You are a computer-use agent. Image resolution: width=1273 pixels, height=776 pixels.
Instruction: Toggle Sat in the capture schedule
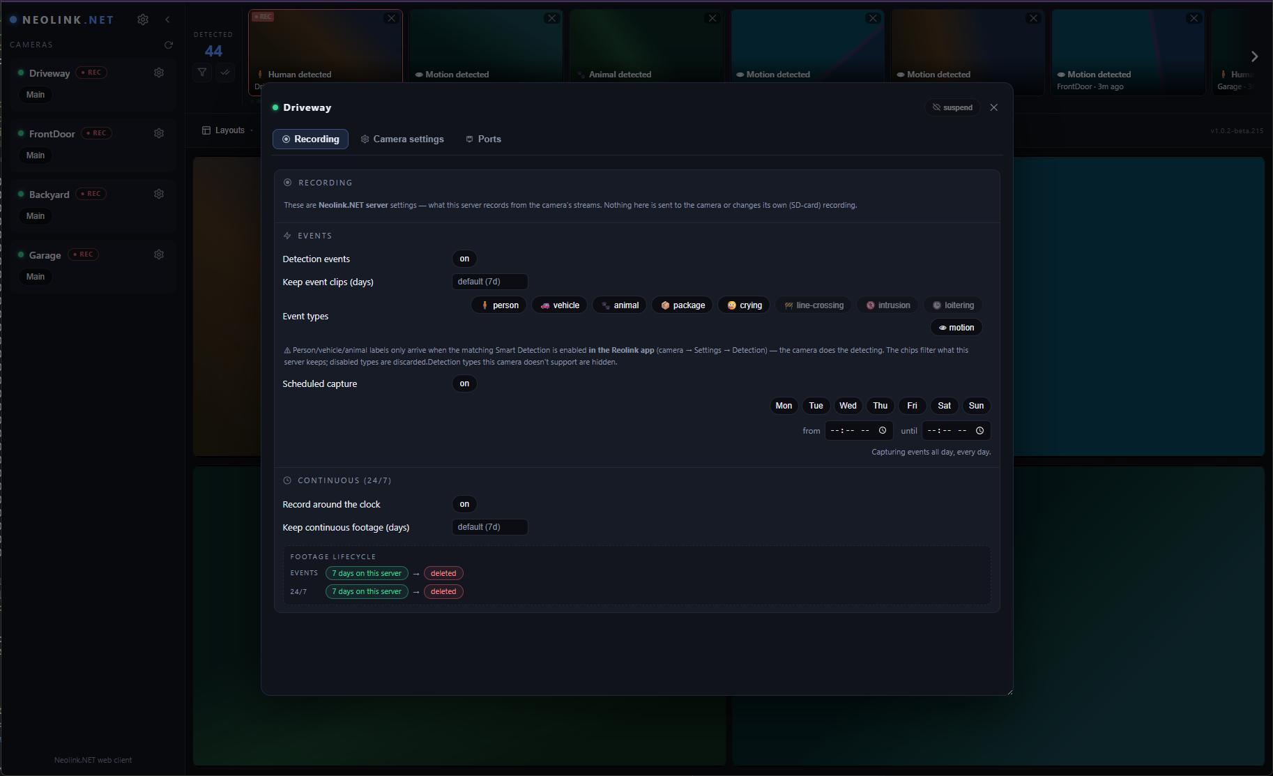click(944, 406)
